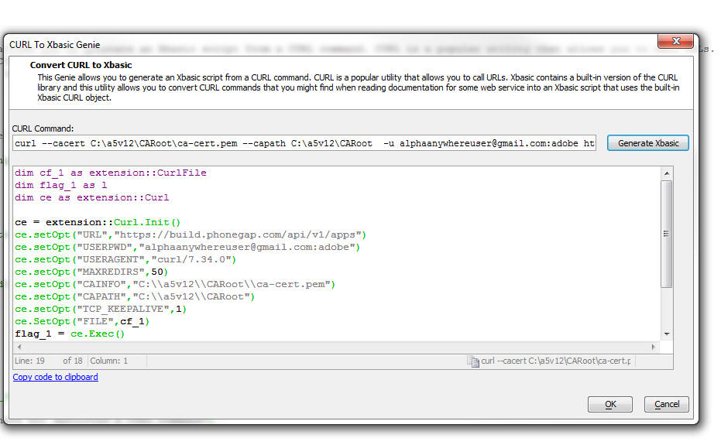Click the SetOpt "FILE" code line

(82, 322)
